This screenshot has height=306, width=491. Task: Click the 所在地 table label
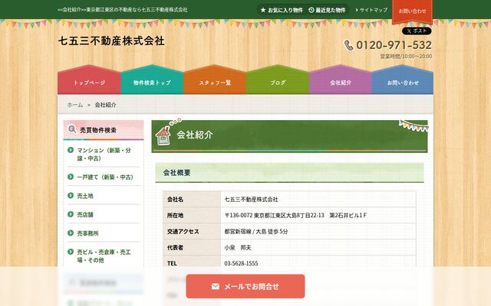click(175, 216)
